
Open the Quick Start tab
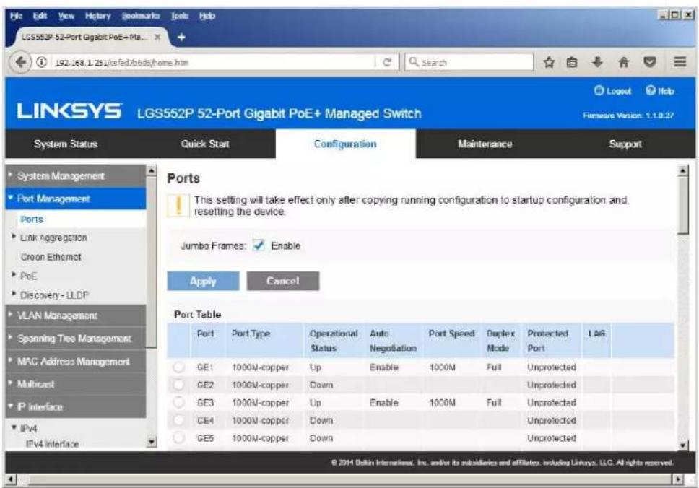tap(205, 144)
